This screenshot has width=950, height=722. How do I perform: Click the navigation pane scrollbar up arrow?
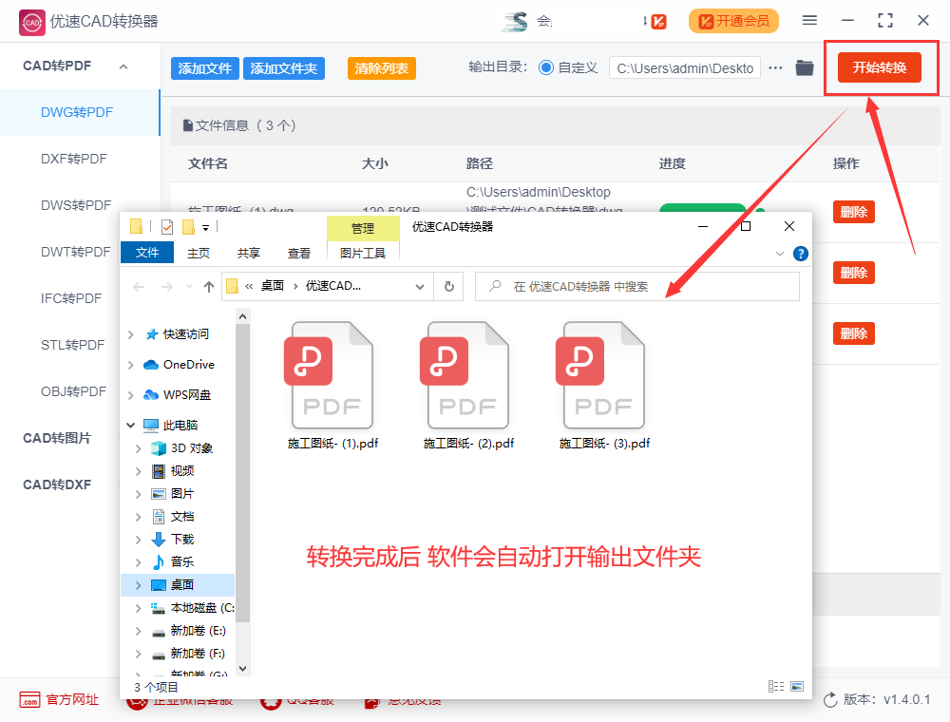[x=242, y=316]
